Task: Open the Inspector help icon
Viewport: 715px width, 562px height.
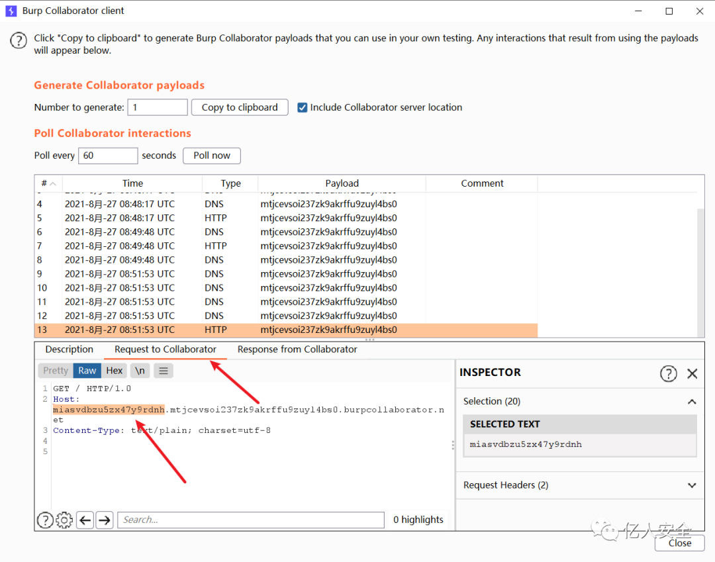Action: pyautogui.click(x=668, y=374)
